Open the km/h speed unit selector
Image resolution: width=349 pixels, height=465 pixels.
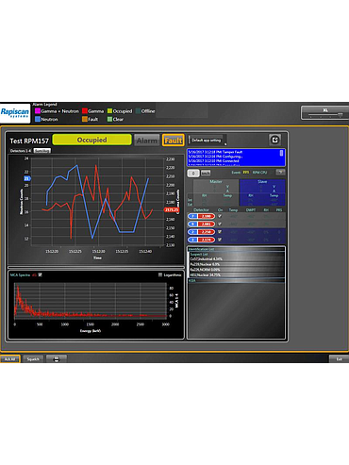[x=206, y=173]
